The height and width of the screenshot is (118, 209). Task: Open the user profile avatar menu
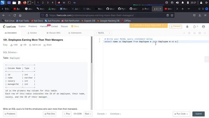pyautogui.click(x=203, y=27)
